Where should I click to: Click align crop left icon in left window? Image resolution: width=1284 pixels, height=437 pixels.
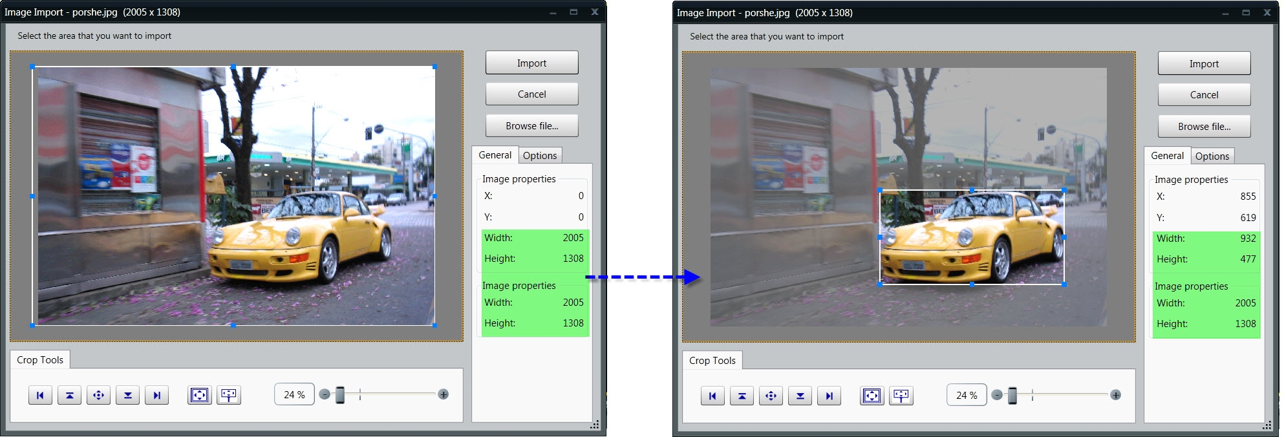[x=40, y=395]
